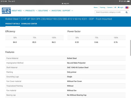
Task: Focus the product search field
Action: point(110,12)
